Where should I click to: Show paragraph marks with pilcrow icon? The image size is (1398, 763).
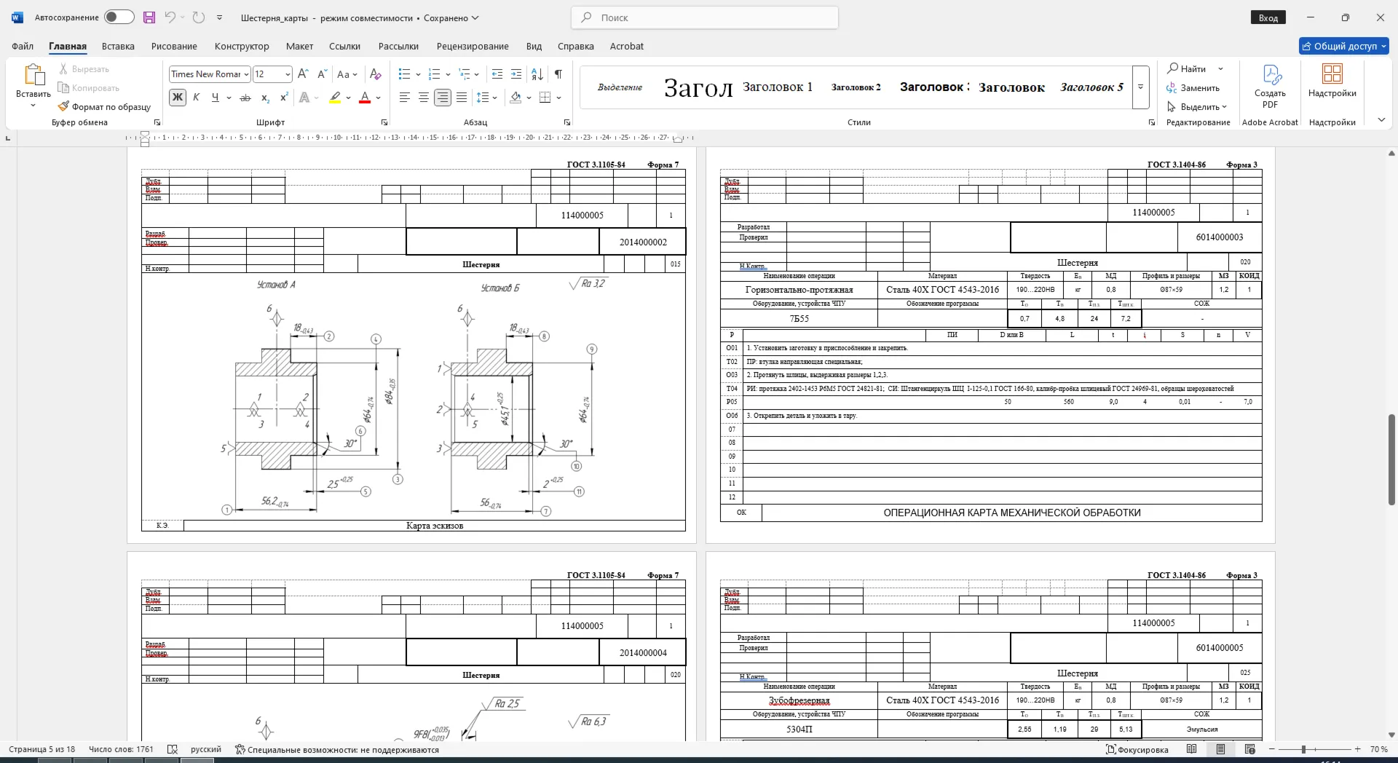[x=558, y=74]
